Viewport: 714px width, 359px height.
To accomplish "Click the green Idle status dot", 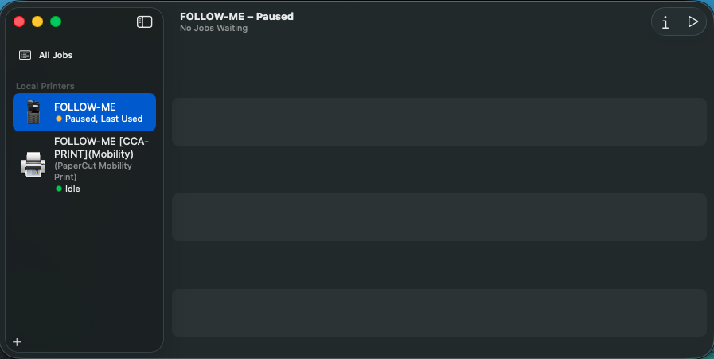I will (59, 189).
